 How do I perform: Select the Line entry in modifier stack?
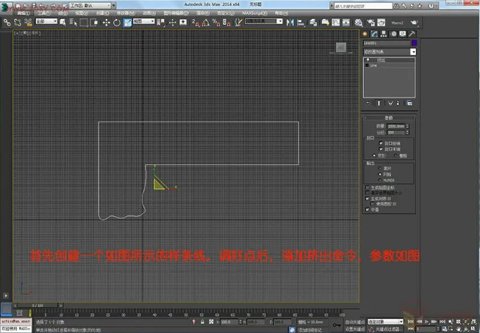point(374,65)
